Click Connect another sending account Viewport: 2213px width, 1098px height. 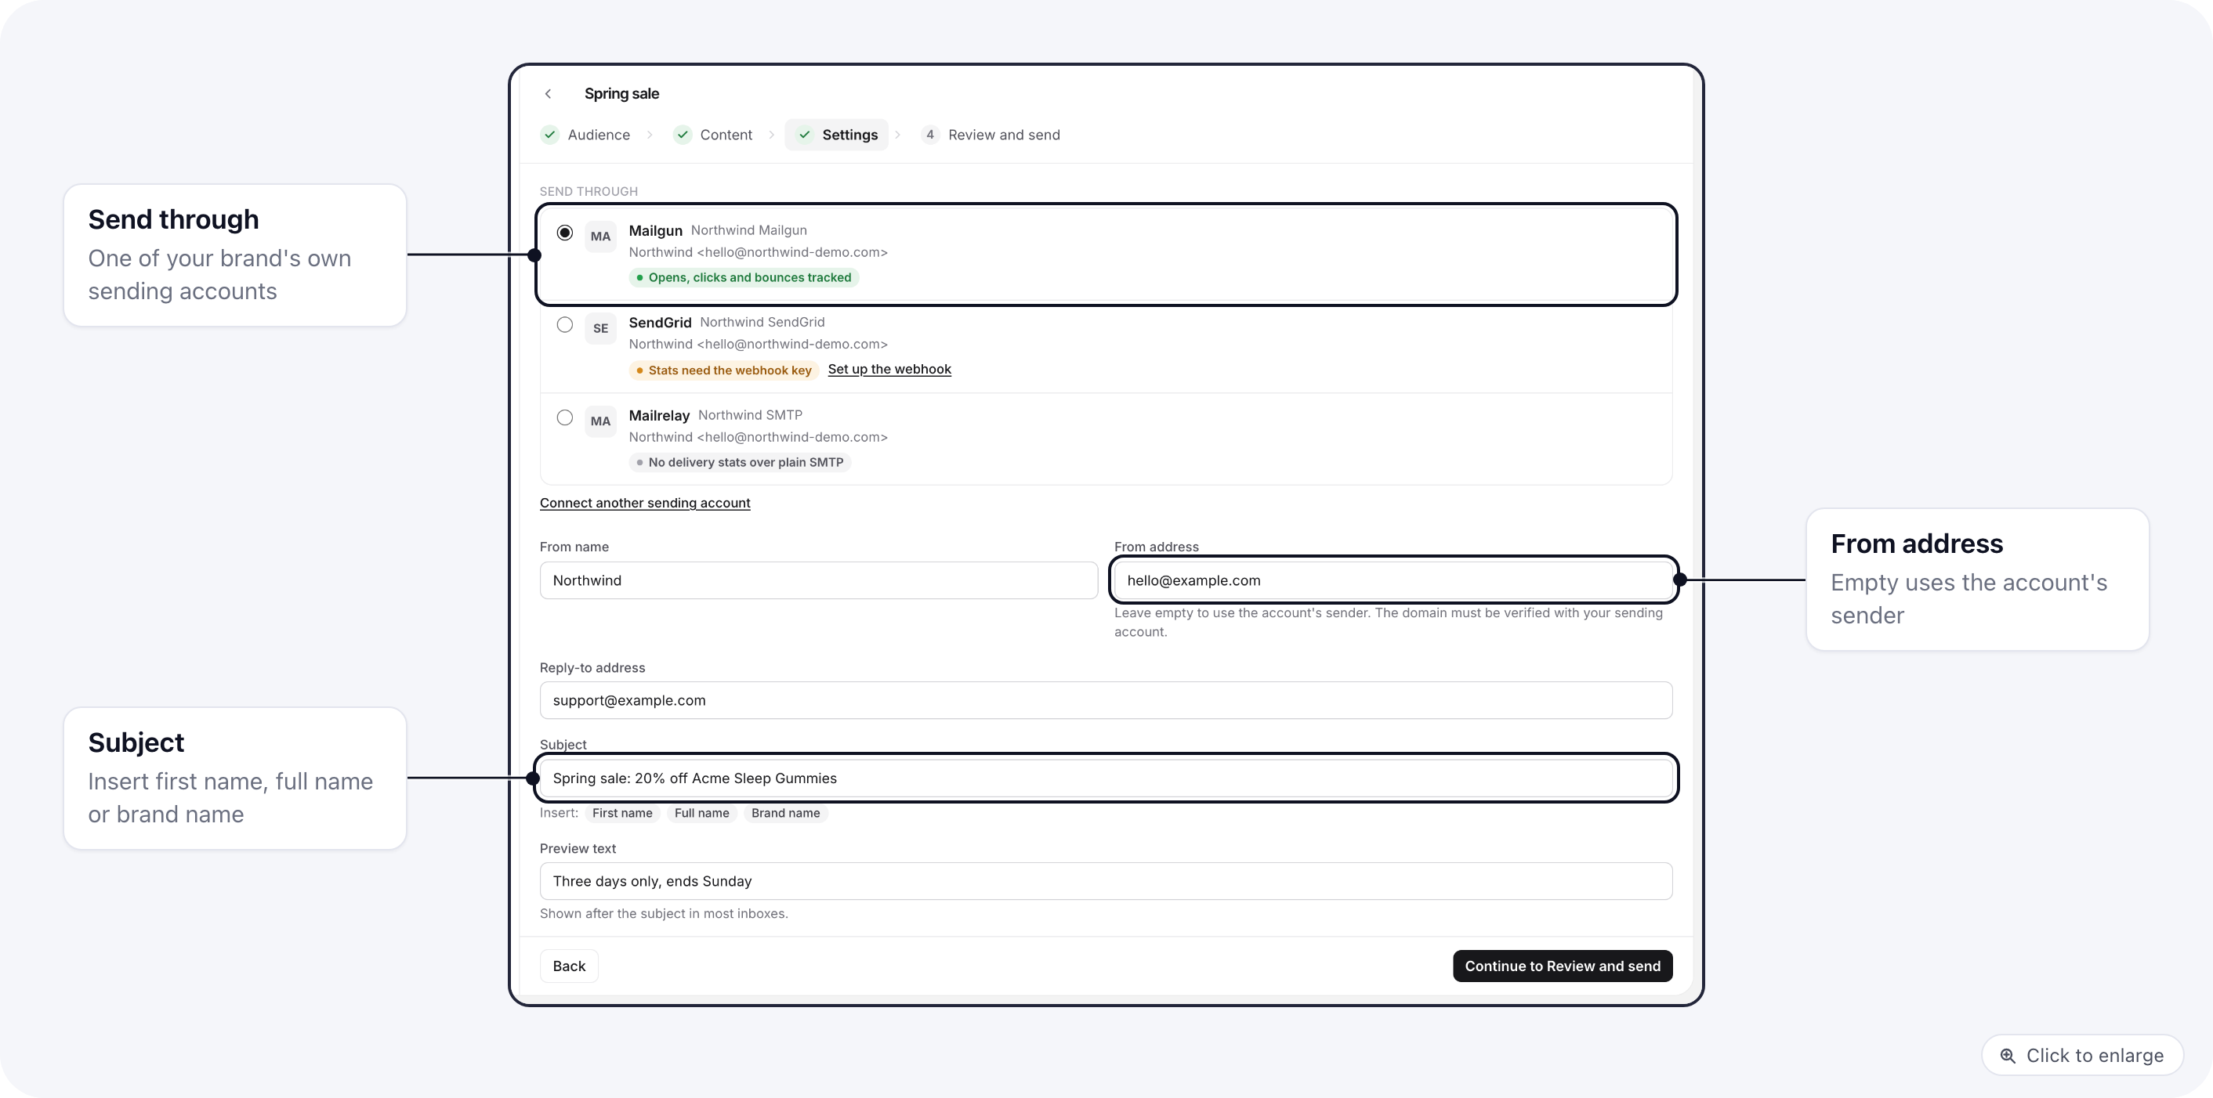(x=645, y=503)
